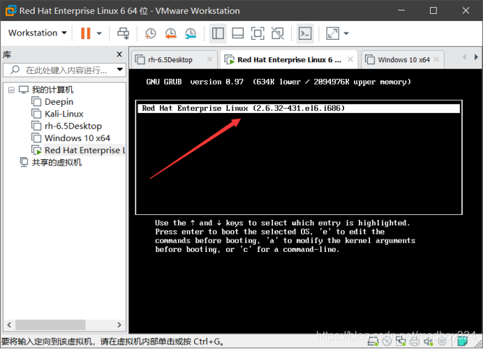Screen dimensions: 483x349
Task: Click the Pause VM orange button
Action: 85,34
